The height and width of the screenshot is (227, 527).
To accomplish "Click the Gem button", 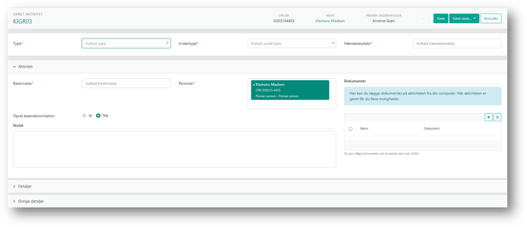I will [441, 18].
